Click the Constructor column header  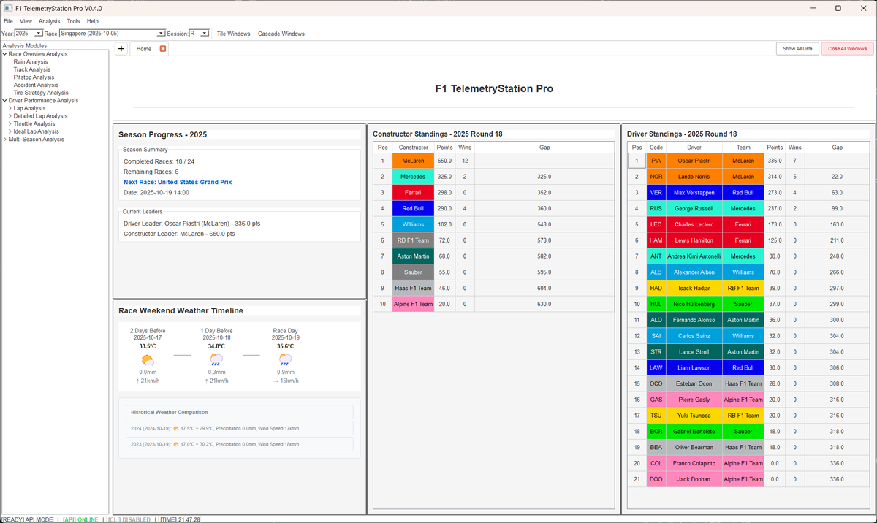tap(414, 148)
